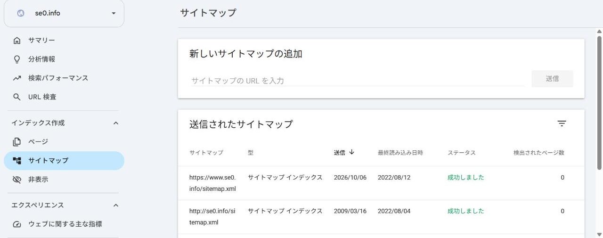Click the trend line icon for 検索パフォーマンス
The width and height of the screenshot is (603, 238).
pos(17,78)
